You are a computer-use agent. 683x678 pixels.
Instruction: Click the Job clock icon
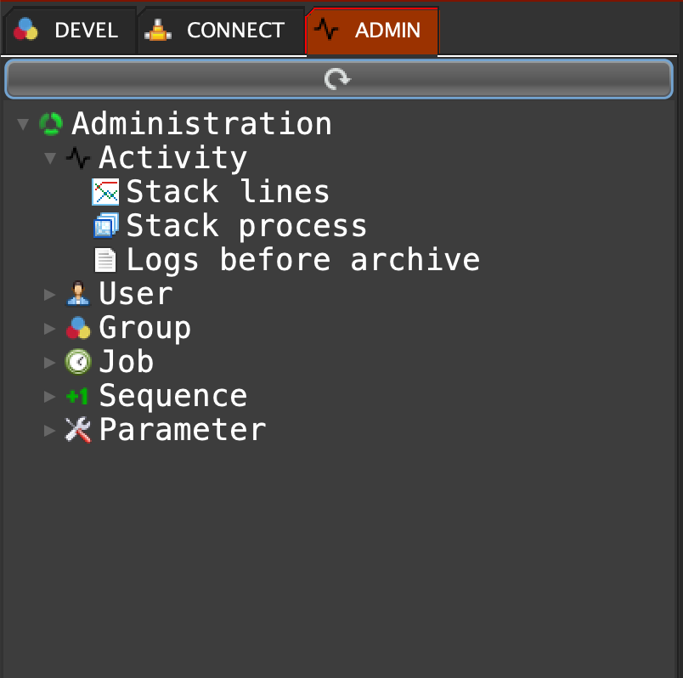click(78, 362)
